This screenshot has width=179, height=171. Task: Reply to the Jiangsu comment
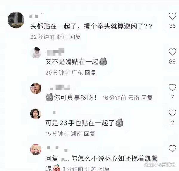(x=104, y=169)
